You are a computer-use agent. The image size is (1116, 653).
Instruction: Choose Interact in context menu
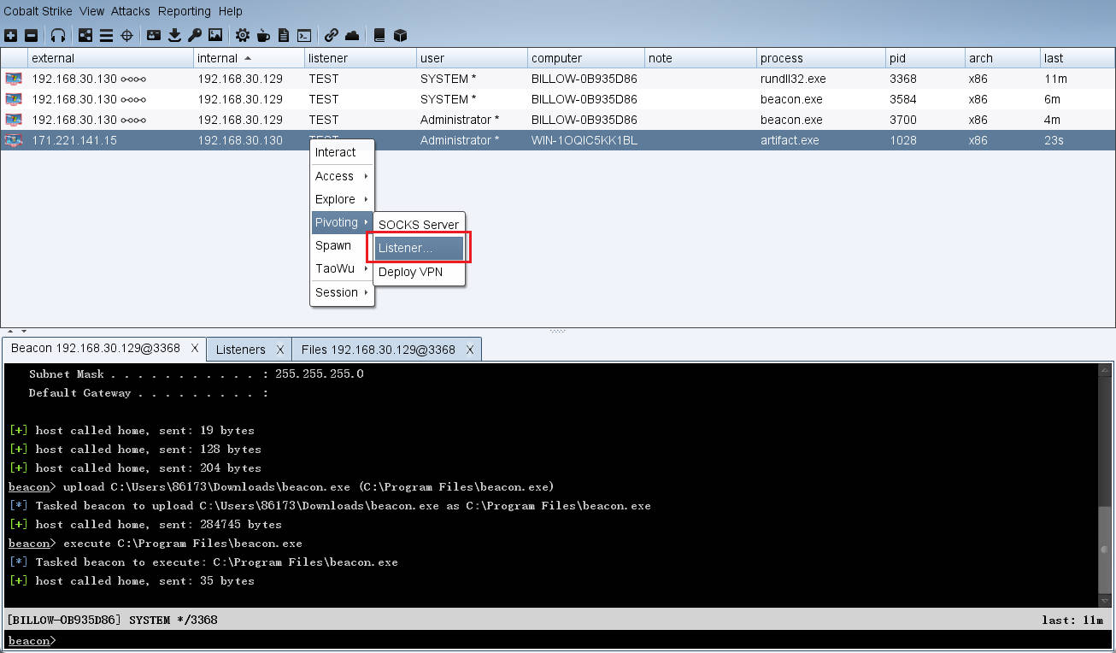(x=342, y=152)
